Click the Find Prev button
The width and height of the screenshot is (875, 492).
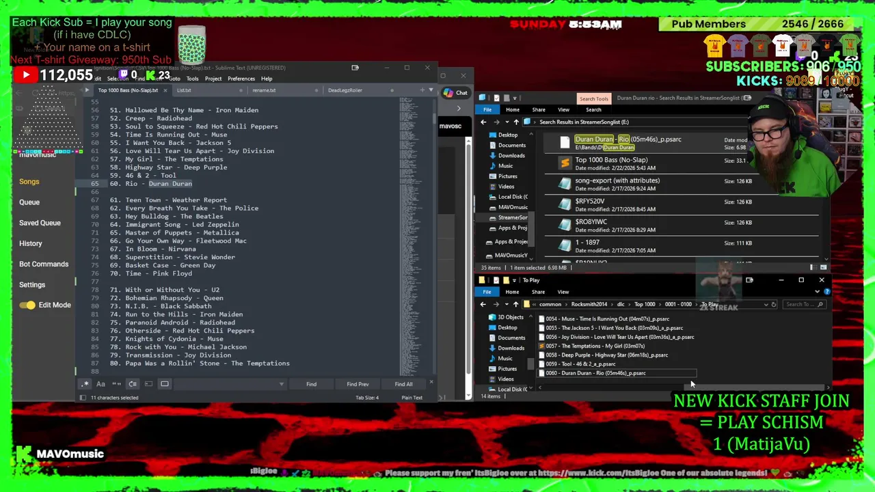tap(358, 384)
